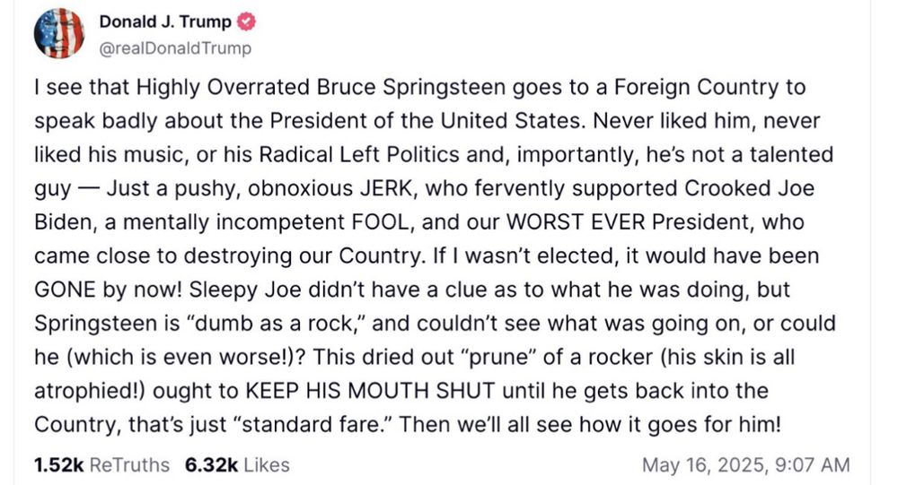Click Donald J. Trump's profile avatar
Viewport: 898px width, 485px height.
pyautogui.click(x=59, y=34)
